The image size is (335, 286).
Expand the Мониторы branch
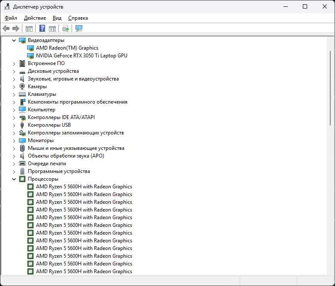tap(14, 140)
